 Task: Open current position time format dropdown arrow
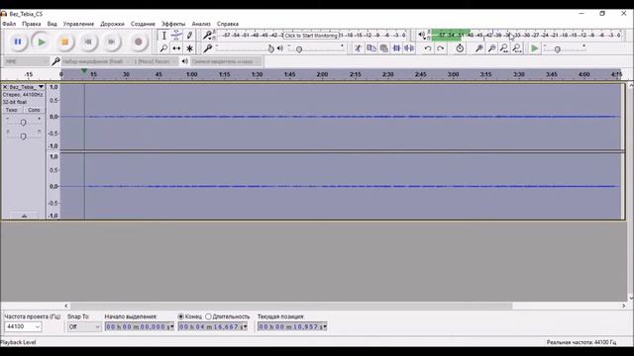point(325,326)
